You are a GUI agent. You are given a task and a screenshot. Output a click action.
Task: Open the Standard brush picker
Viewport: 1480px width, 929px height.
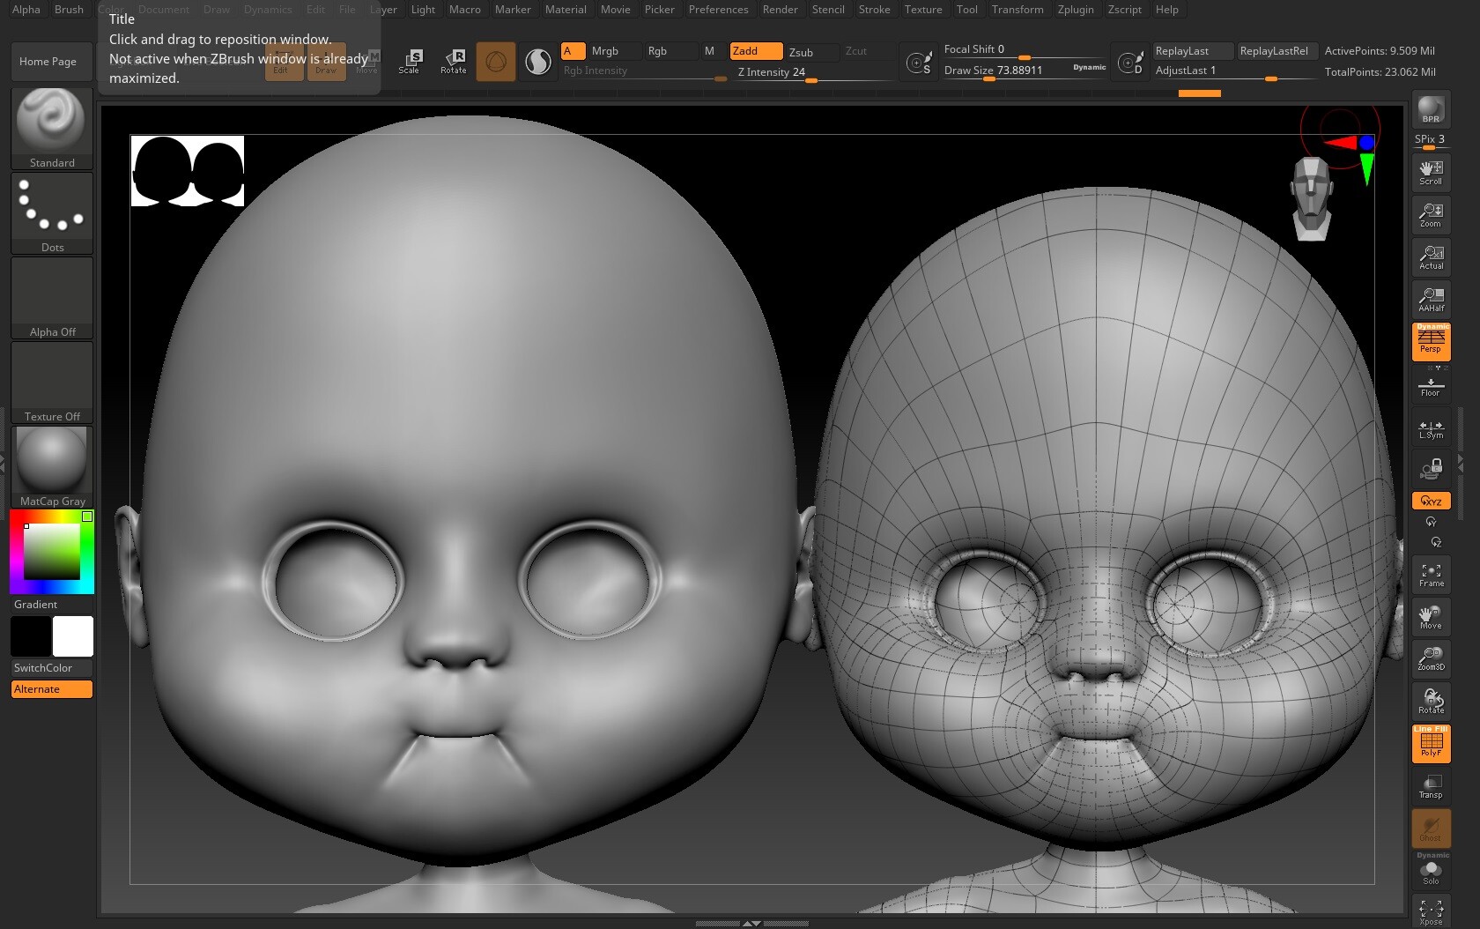[x=52, y=128]
